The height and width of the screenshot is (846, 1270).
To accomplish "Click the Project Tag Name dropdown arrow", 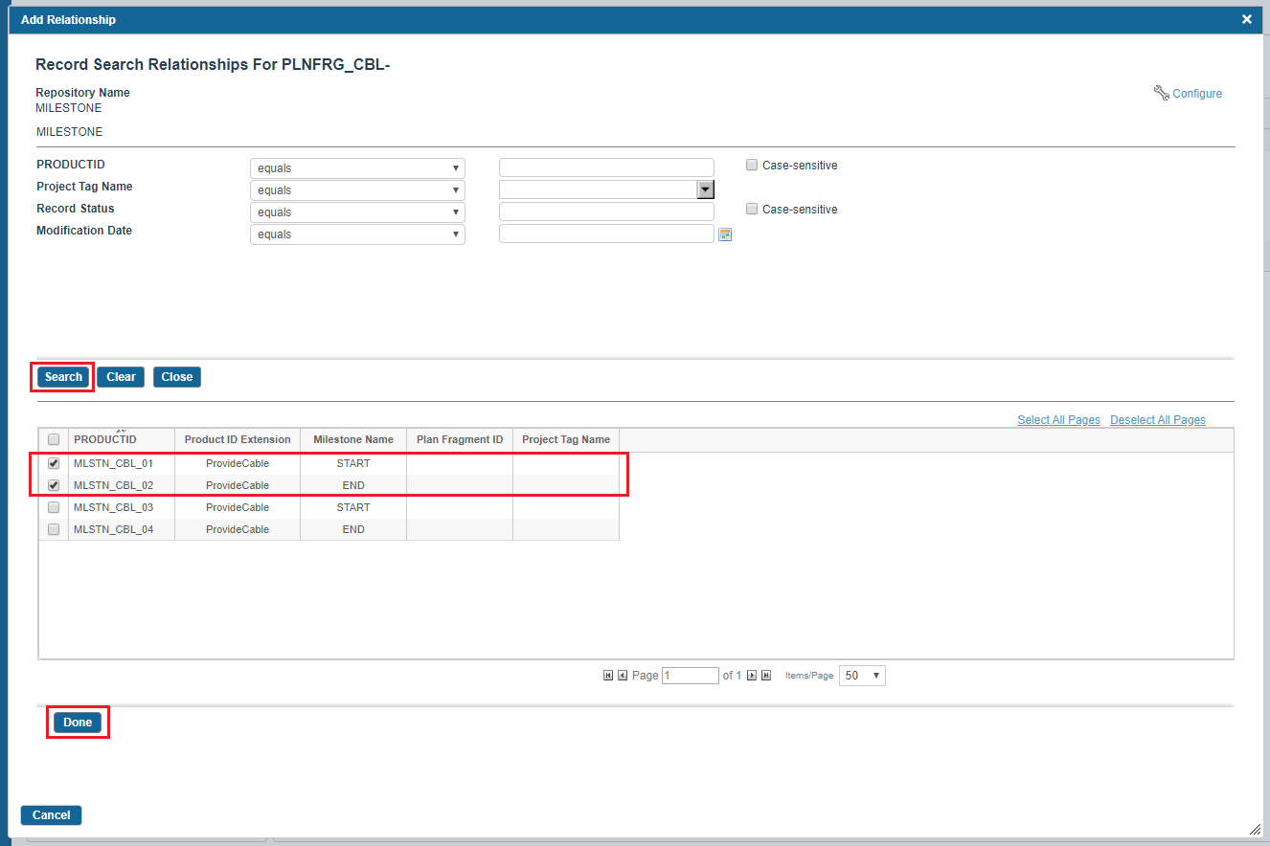I will [x=705, y=189].
